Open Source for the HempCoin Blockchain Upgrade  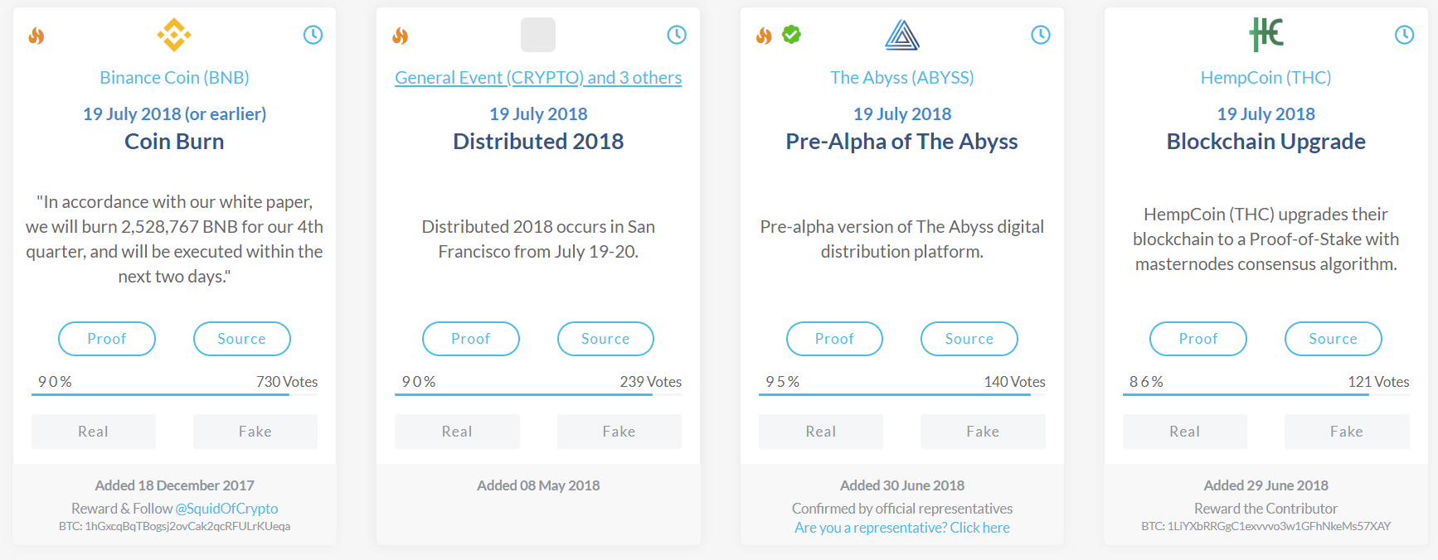click(x=1333, y=339)
